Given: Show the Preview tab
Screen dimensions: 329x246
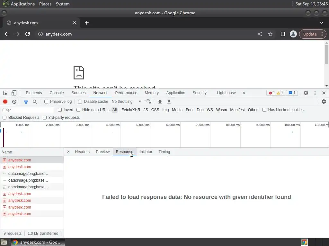Looking at the screenshot, I should 102,152.
